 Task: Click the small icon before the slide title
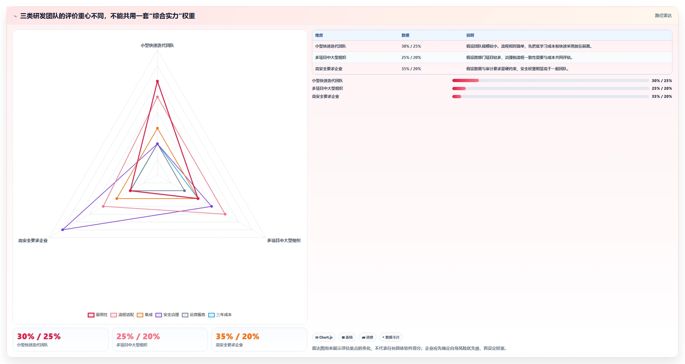(15, 16)
